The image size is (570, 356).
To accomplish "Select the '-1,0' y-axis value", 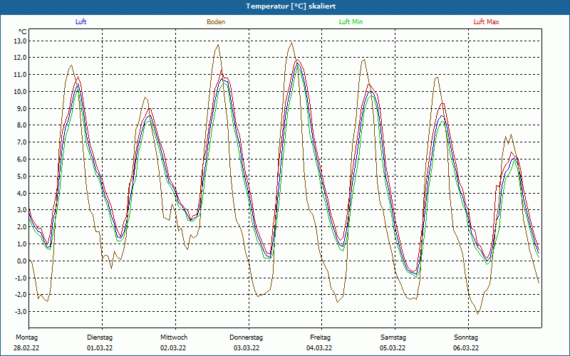I will tap(21, 278).
